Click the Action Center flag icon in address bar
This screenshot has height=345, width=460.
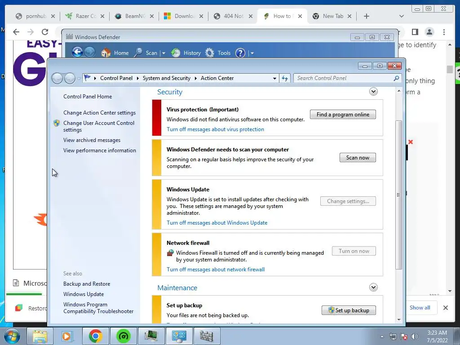click(87, 78)
